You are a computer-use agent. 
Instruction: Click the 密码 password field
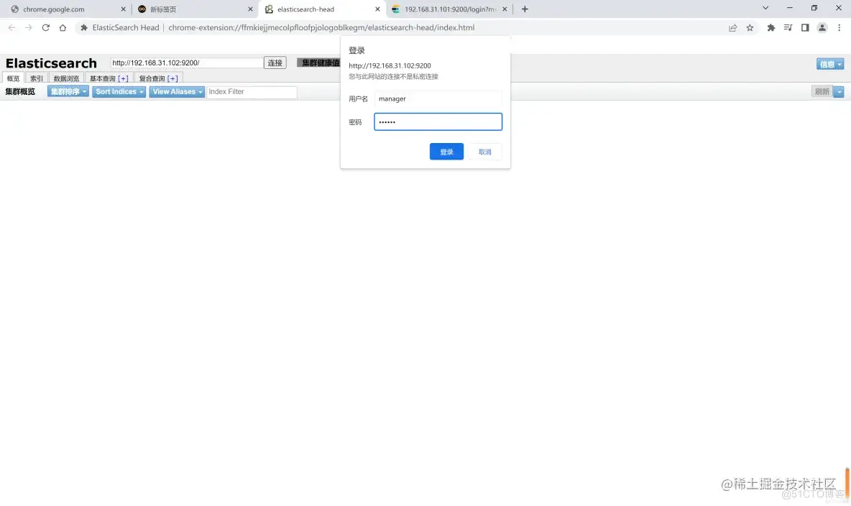coord(438,121)
